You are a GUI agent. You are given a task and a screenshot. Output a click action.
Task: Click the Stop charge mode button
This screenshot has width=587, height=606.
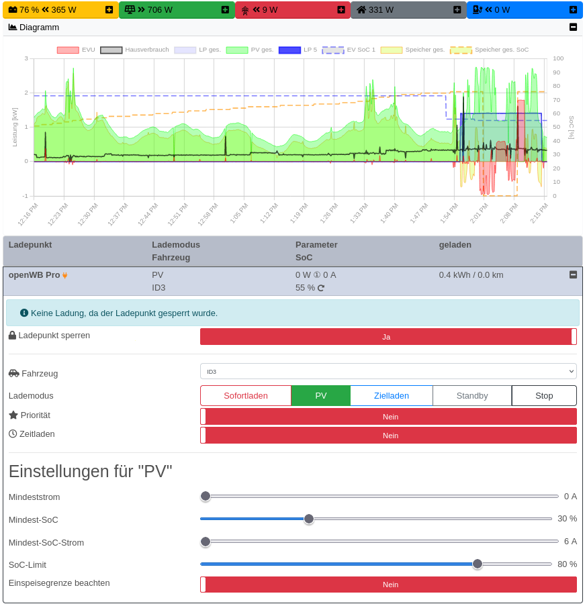[x=544, y=396]
